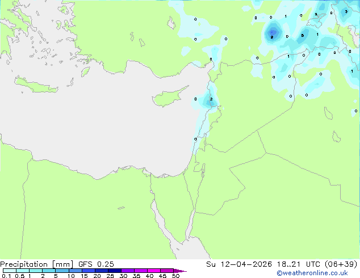The image size is (360, 278).
Task: Click the '(06+39)' forecast run text
Action: coord(341,264)
